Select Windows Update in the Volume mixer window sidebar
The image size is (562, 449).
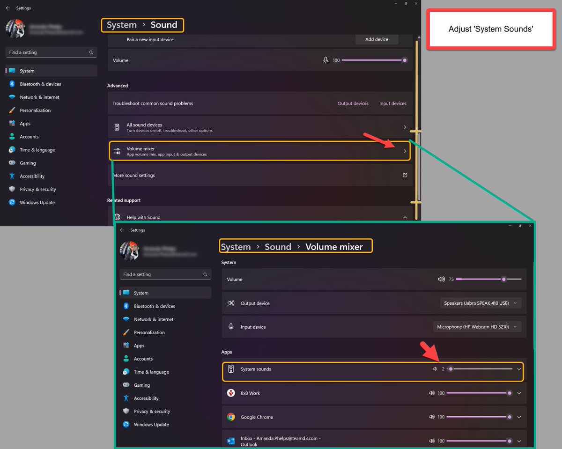165,425
